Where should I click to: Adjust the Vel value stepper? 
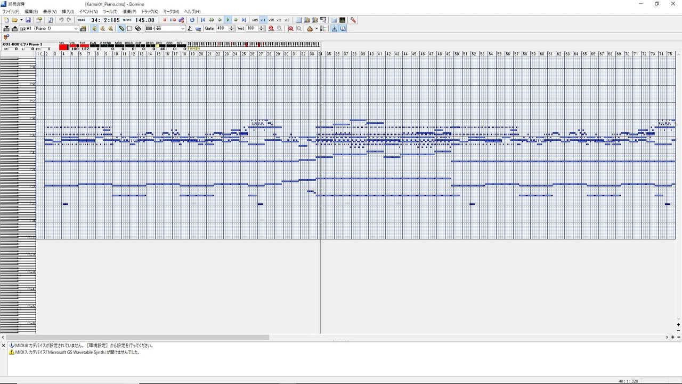(x=261, y=28)
